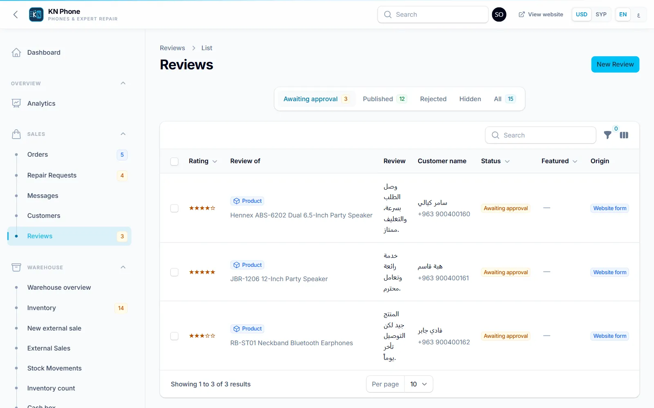The image size is (654, 408).
Task: Open Repair Requests in sidebar
Action: click(x=69, y=175)
